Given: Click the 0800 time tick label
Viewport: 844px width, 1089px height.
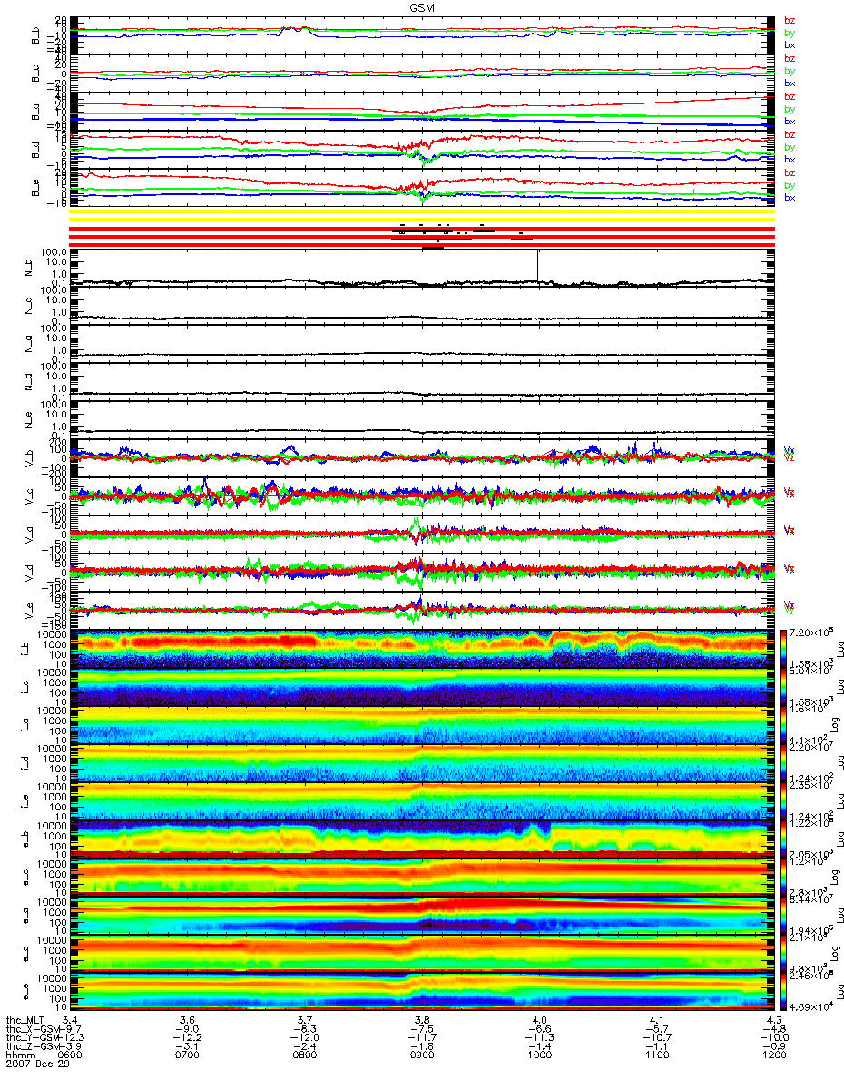Looking at the screenshot, I should pos(306,1055).
